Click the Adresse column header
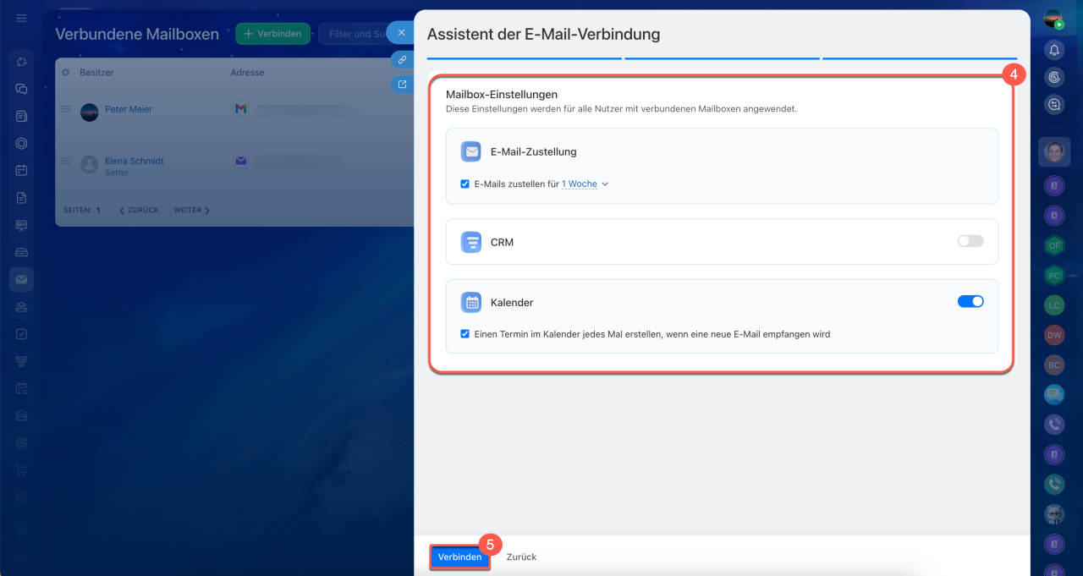Image resolution: width=1083 pixels, height=576 pixels. [x=248, y=73]
